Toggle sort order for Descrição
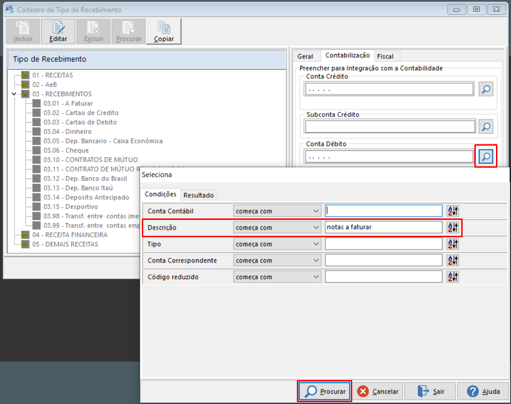This screenshot has width=511, height=404. click(453, 227)
